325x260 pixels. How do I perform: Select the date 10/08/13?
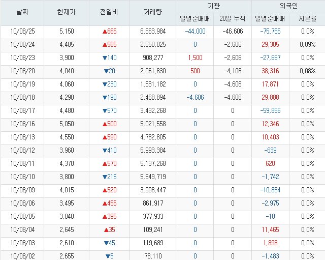point(22,137)
